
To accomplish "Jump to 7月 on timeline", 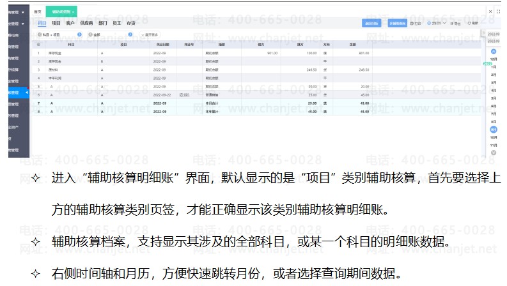I will pyautogui.click(x=494, y=114).
